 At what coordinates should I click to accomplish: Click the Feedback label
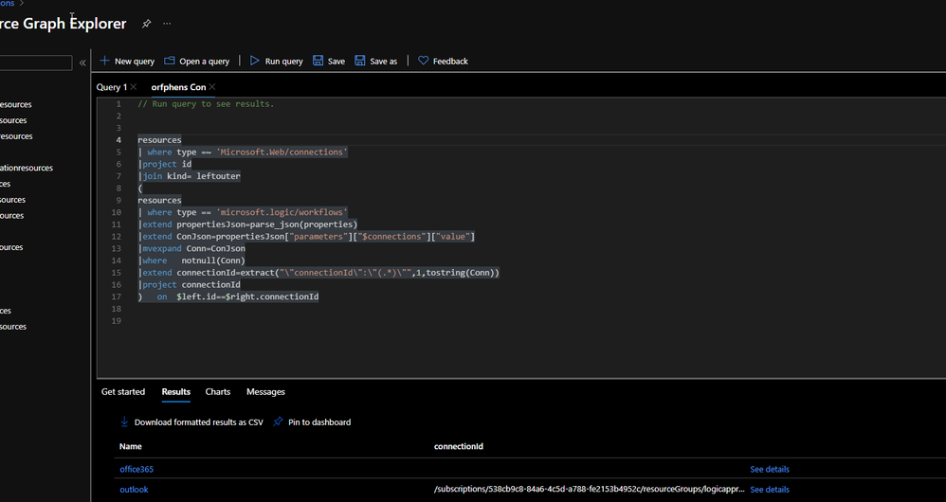tap(450, 62)
